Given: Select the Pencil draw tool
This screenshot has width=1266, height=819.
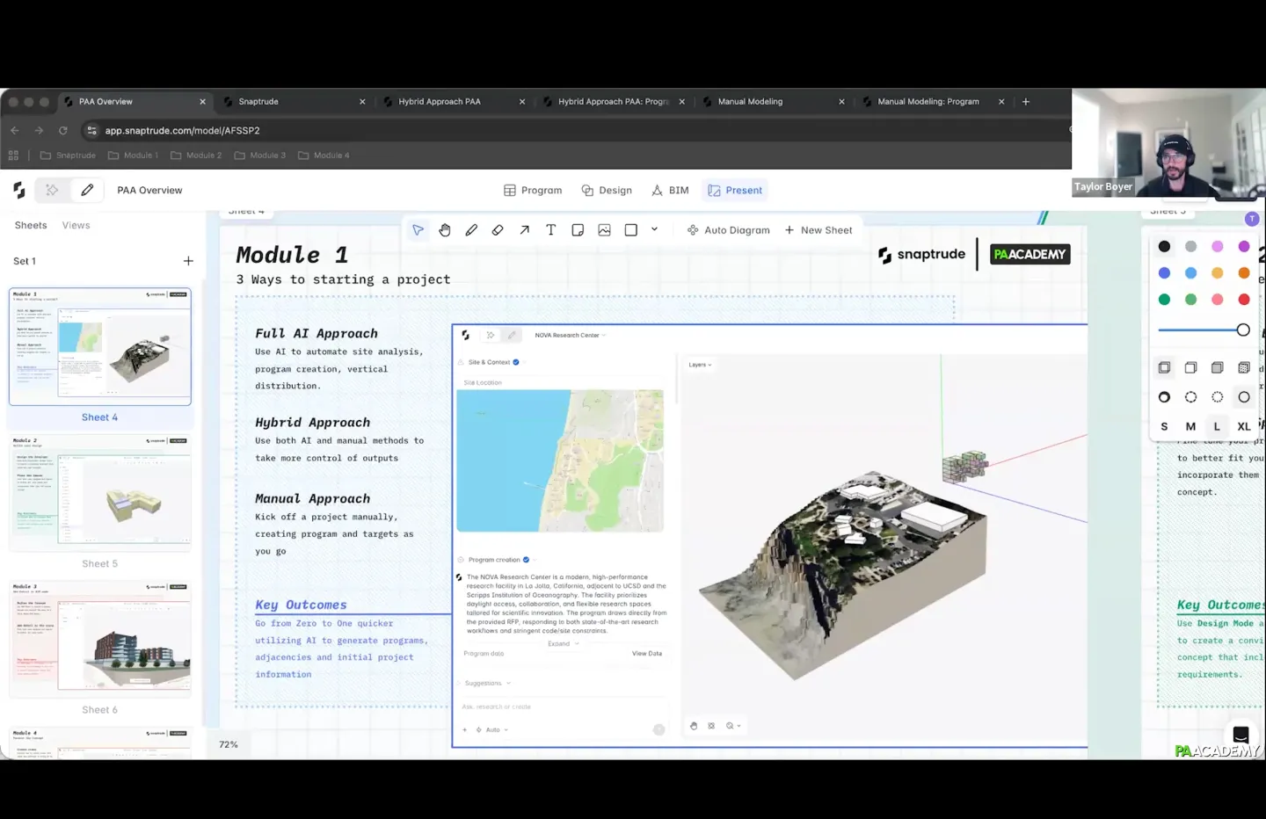Looking at the screenshot, I should pos(471,230).
